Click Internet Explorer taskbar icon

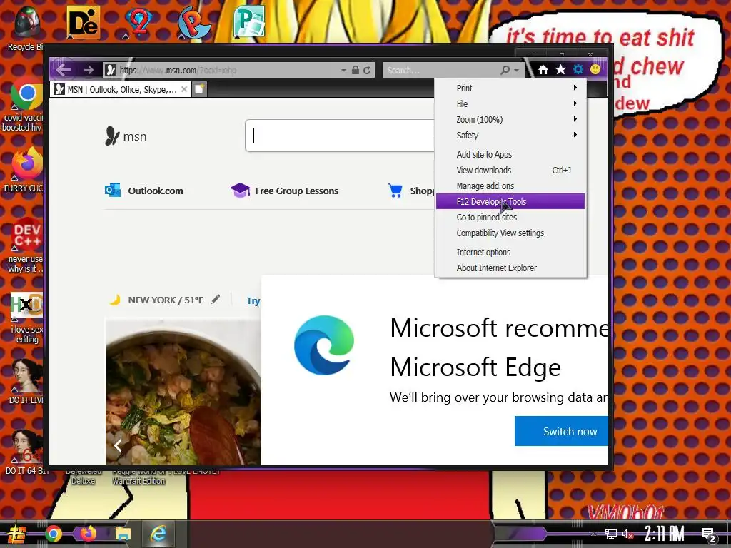[x=158, y=534]
